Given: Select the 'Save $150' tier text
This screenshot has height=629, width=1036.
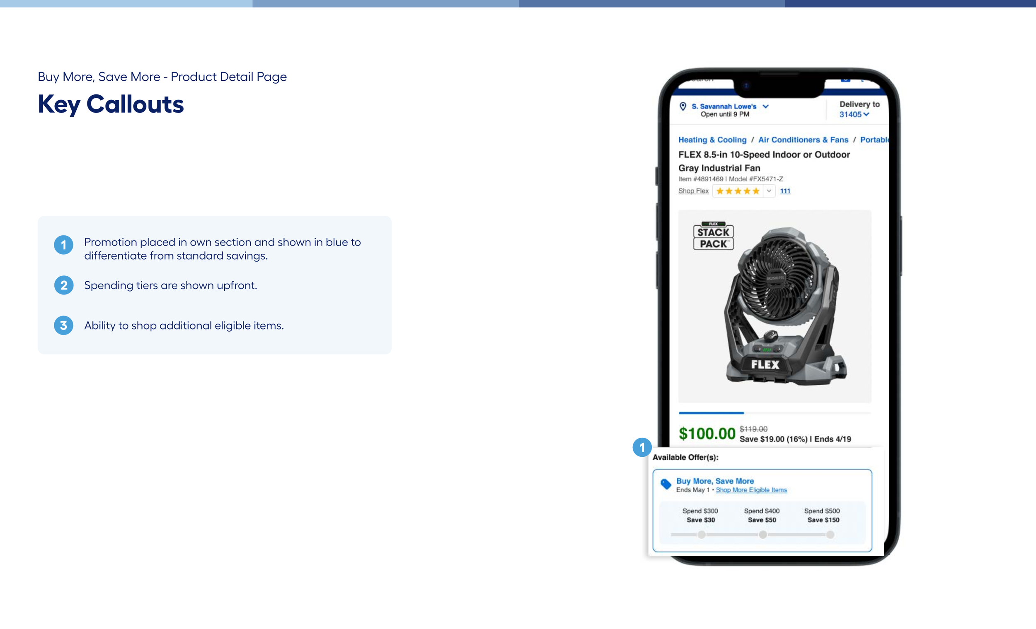Looking at the screenshot, I should [823, 520].
